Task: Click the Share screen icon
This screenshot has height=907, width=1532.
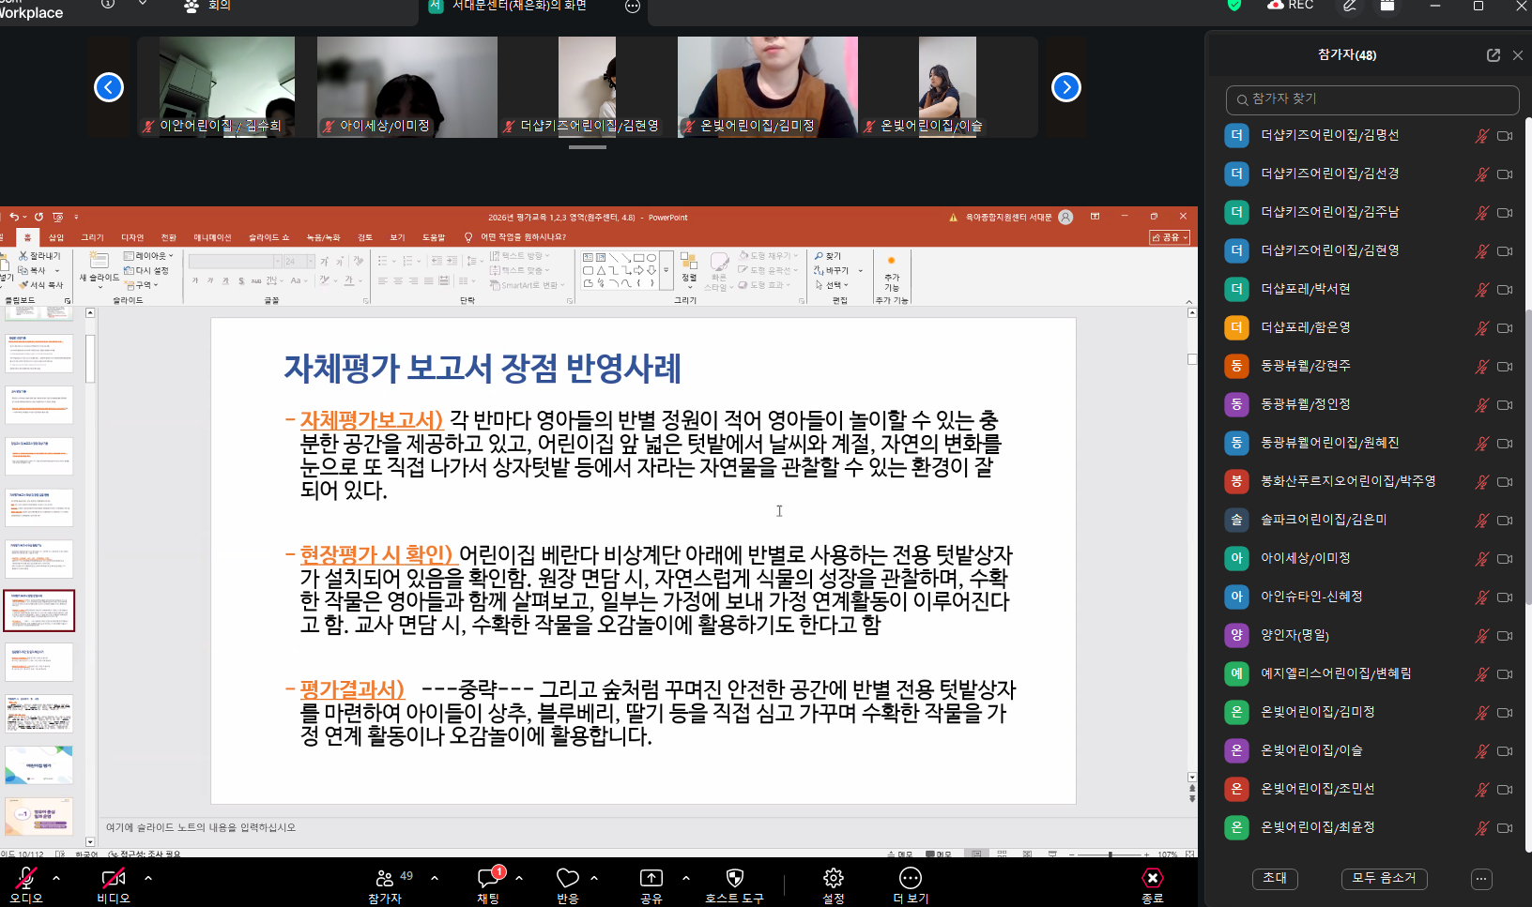Action: click(651, 879)
